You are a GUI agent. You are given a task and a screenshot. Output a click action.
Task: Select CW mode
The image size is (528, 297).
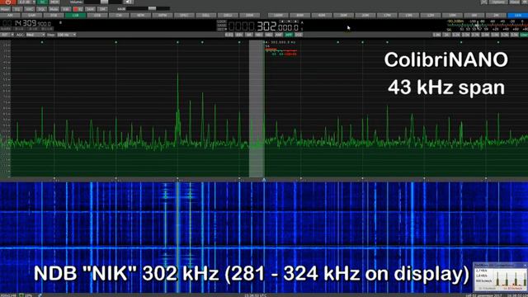(119, 15)
